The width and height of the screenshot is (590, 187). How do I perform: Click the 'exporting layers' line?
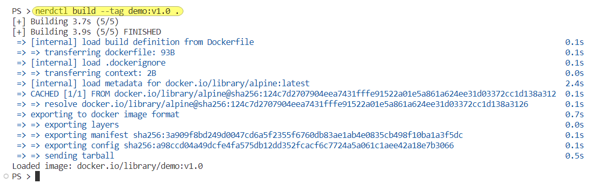coord(68,124)
